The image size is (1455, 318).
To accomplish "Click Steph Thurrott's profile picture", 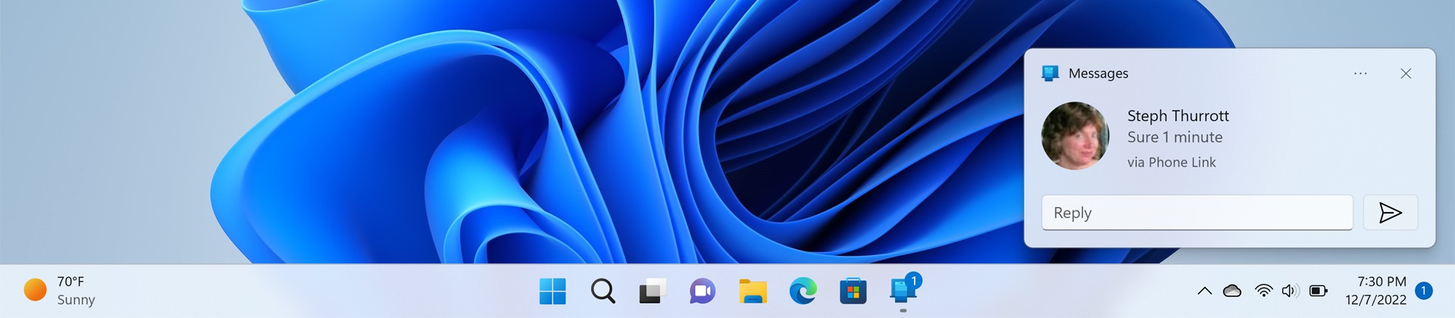I will 1075,136.
